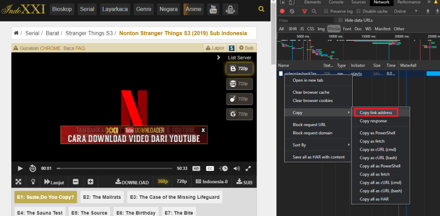Click Lapor report button

tap(215, 48)
